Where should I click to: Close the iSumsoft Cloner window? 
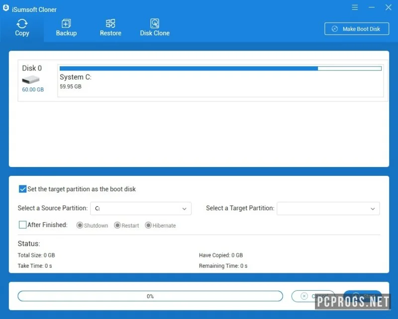click(388, 7)
